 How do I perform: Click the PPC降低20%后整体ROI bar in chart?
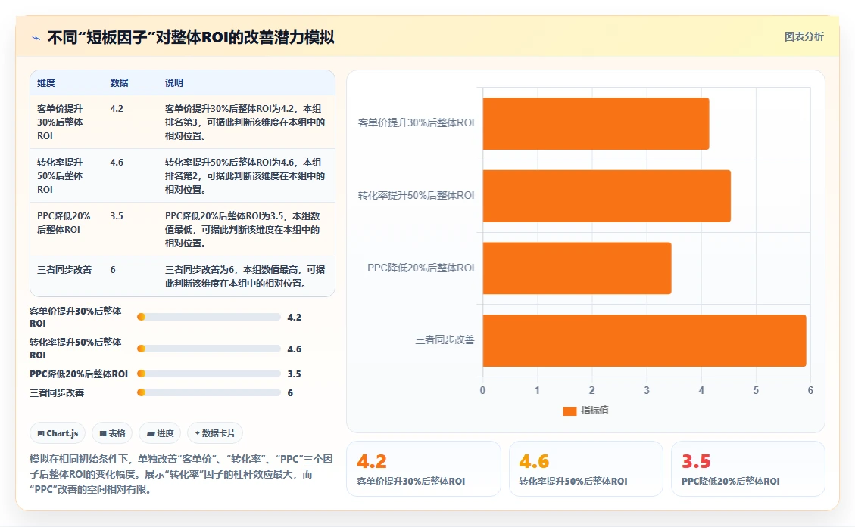(x=577, y=268)
